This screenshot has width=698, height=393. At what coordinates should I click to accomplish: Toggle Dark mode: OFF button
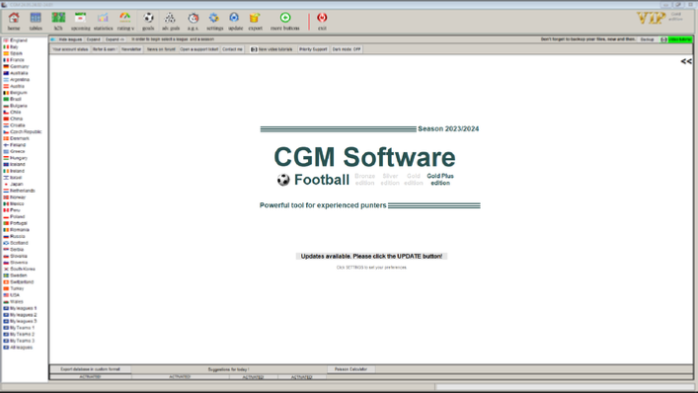click(x=347, y=49)
